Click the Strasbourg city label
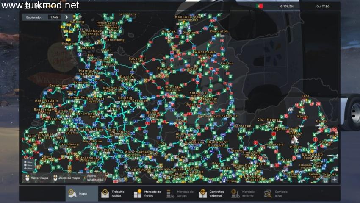The width and height of the screenshot is (360, 203). [x=89, y=158]
